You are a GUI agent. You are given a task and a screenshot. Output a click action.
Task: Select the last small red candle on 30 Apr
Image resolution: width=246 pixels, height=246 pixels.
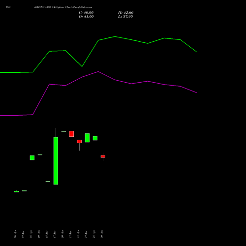(x=103, y=156)
